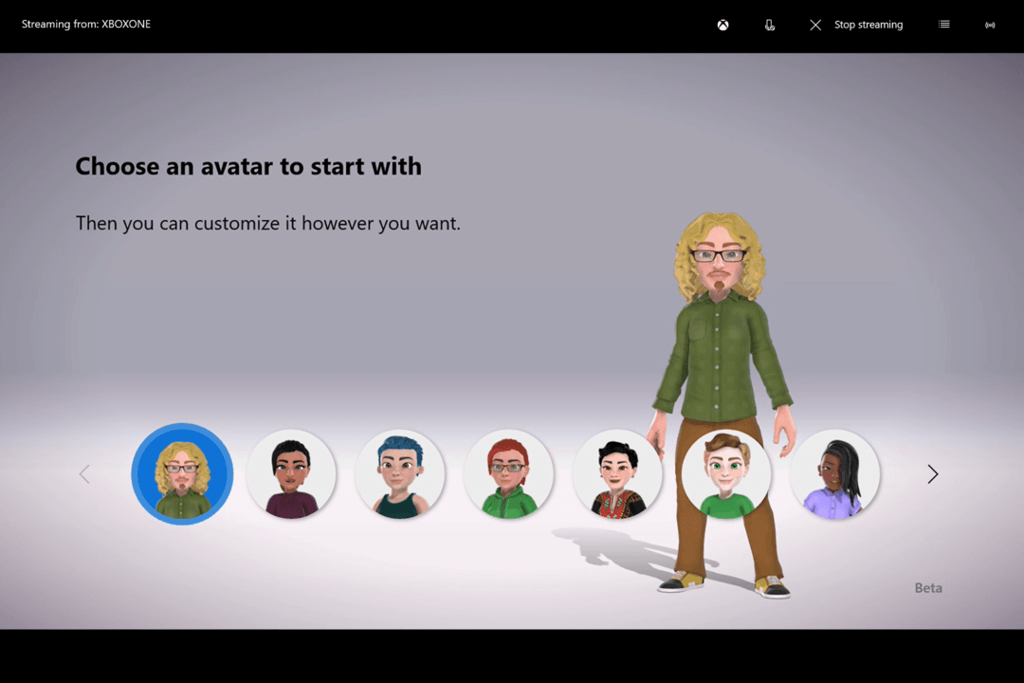Select the currently highlighted blonde avatar
This screenshot has height=683, width=1024.
coord(182,474)
